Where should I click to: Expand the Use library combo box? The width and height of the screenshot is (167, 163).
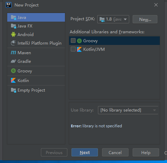(x=128, y=110)
